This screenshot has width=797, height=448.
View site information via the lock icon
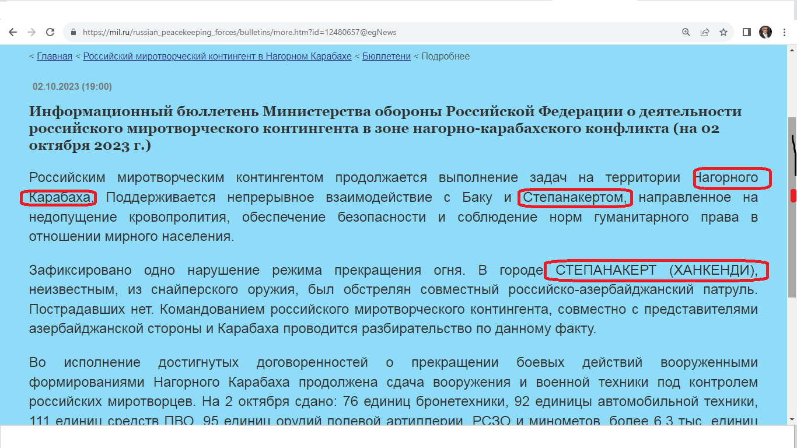74,32
